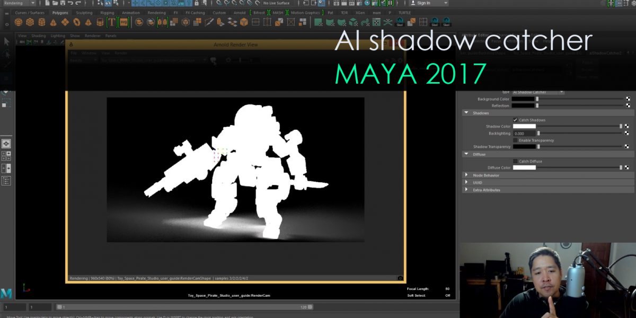Open the View viewport menu
Screen dimensions: 636x318
(22, 36)
